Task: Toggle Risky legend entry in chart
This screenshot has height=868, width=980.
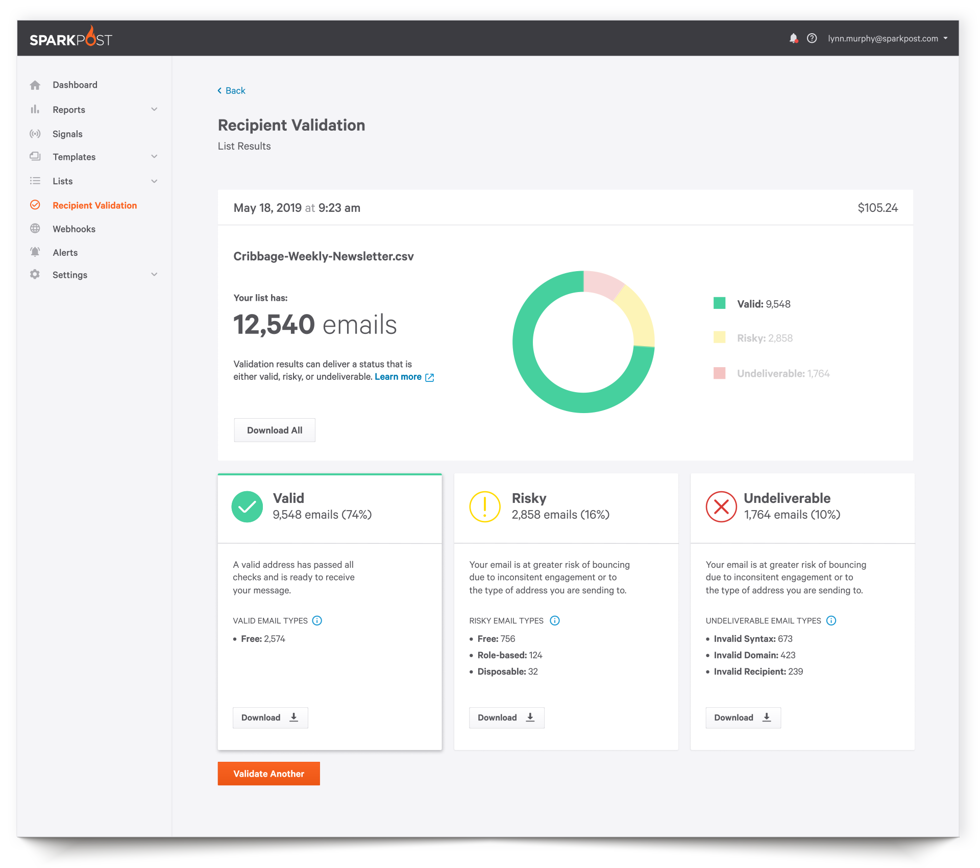Action: [x=764, y=338]
